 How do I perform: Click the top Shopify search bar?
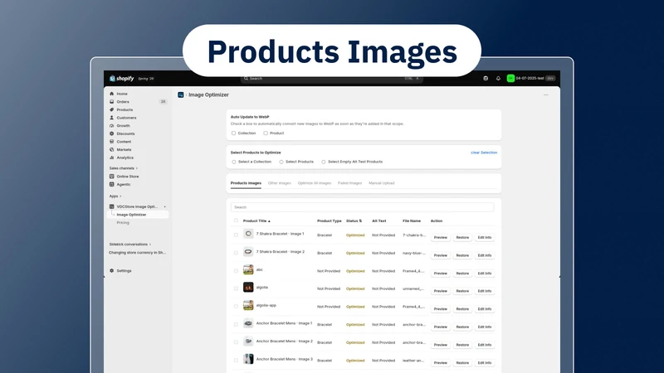331,78
